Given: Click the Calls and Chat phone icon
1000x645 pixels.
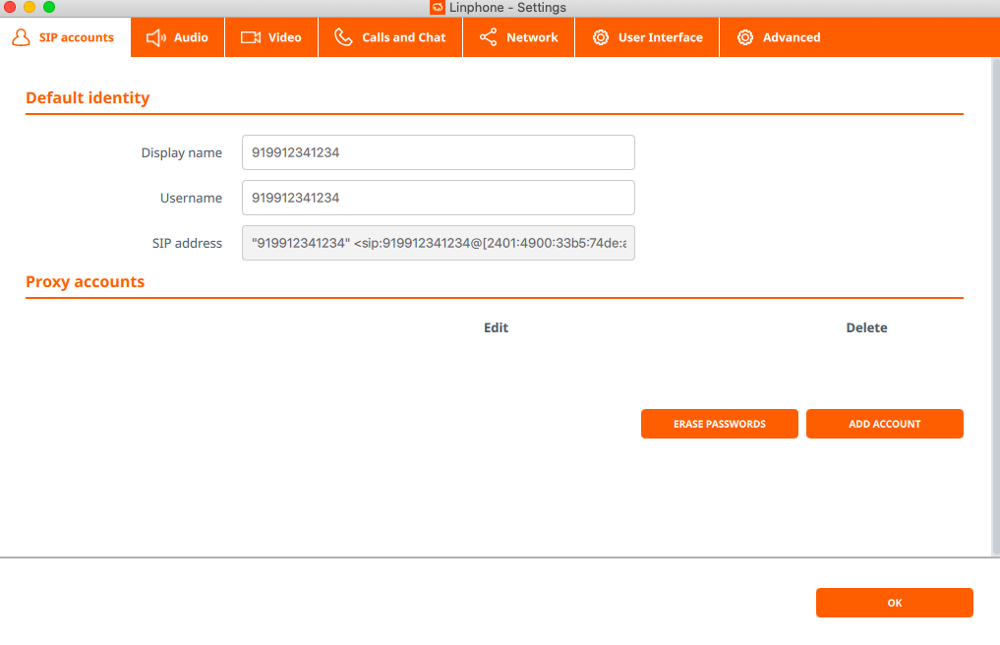Looking at the screenshot, I should [x=343, y=37].
